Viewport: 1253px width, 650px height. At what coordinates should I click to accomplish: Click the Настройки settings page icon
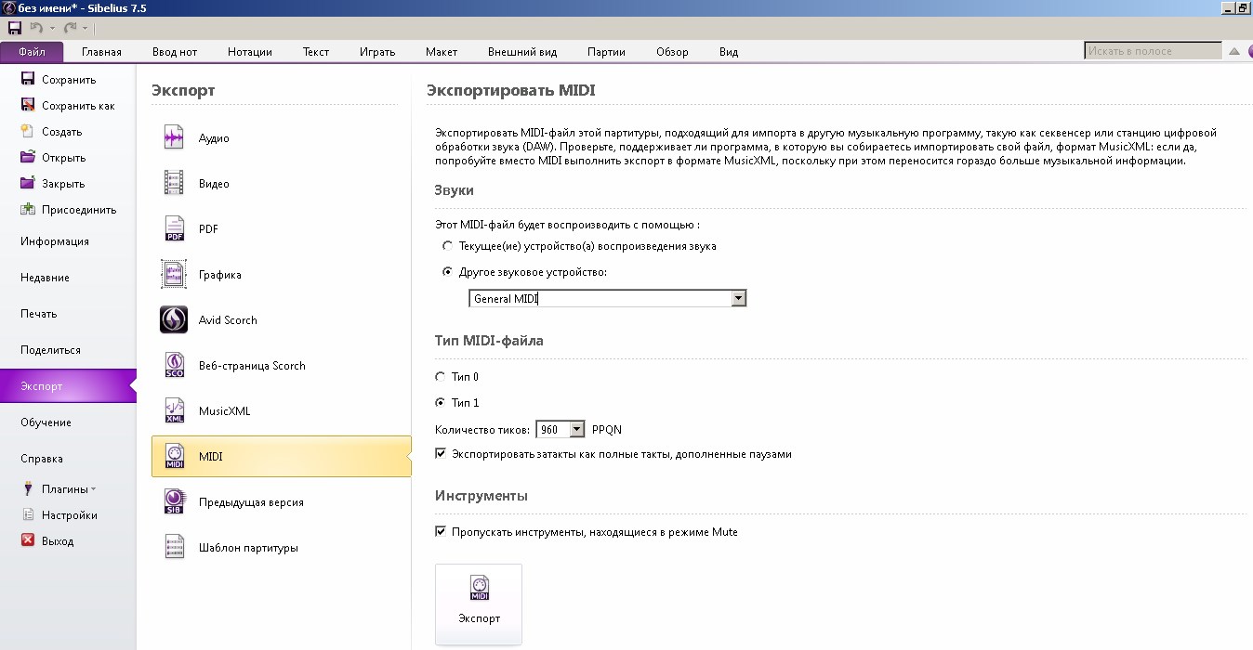point(28,514)
